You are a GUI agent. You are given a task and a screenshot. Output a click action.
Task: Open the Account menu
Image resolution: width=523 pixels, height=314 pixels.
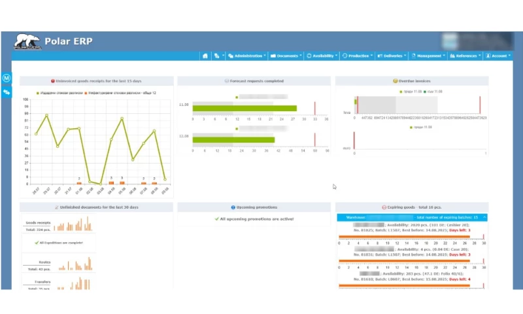[x=497, y=56]
